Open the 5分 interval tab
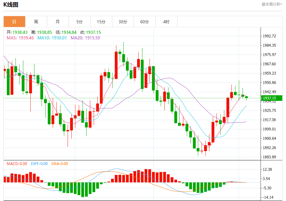This screenshot has width=286, height=201. coord(79,22)
